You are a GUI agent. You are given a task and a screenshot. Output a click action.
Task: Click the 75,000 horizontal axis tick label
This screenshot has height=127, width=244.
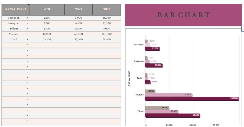point(216,125)
